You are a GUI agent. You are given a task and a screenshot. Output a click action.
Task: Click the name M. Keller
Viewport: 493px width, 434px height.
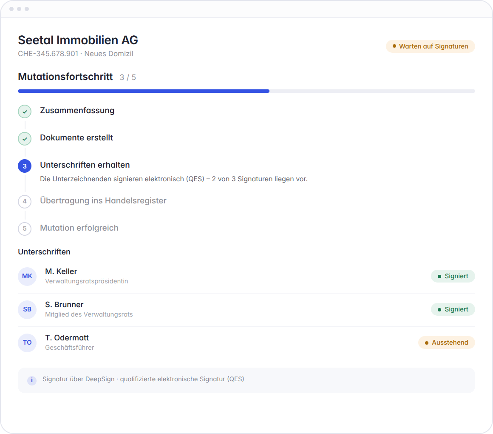[x=61, y=271]
